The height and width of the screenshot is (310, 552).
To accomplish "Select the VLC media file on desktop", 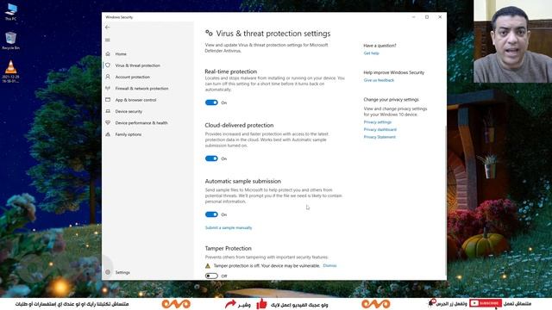I will coord(10,71).
